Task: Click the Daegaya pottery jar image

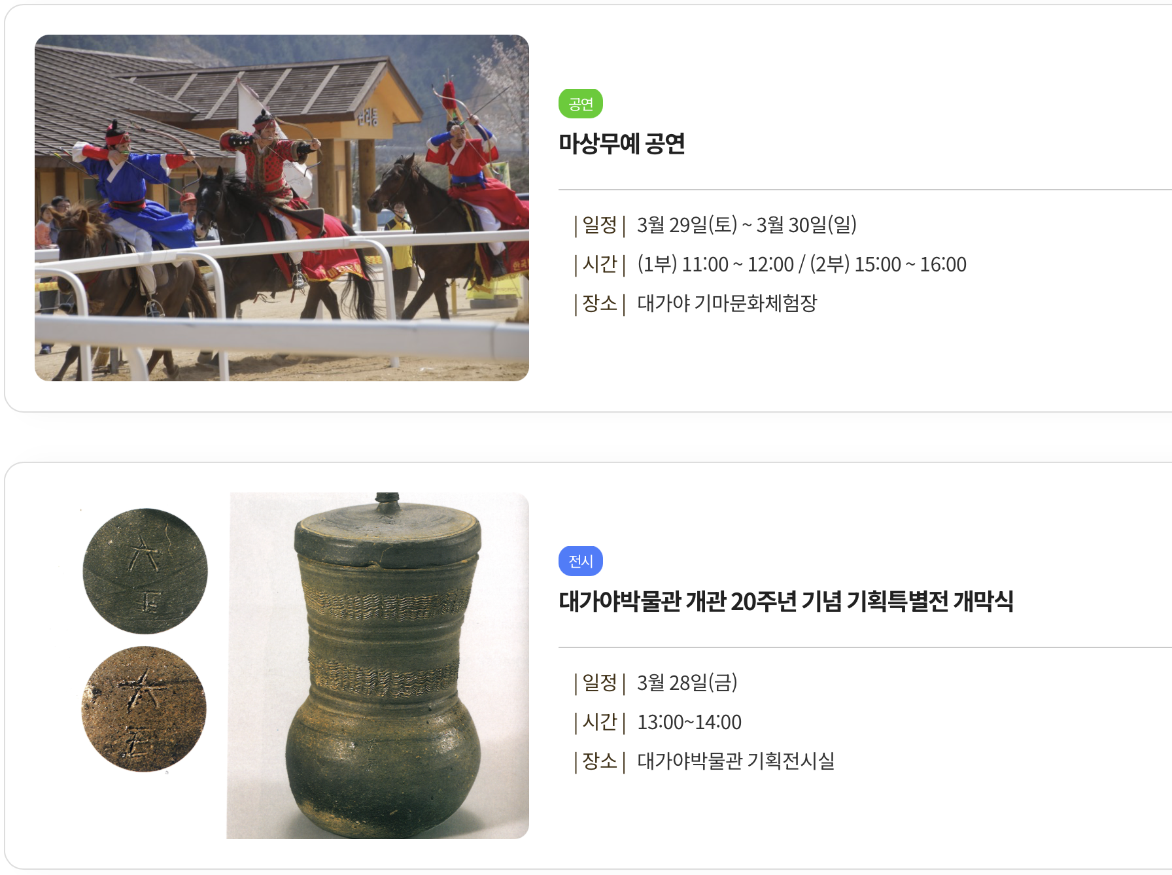Action: (378, 666)
